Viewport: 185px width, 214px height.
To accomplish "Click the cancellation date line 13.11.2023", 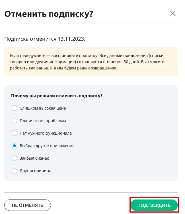I will click(45, 39).
